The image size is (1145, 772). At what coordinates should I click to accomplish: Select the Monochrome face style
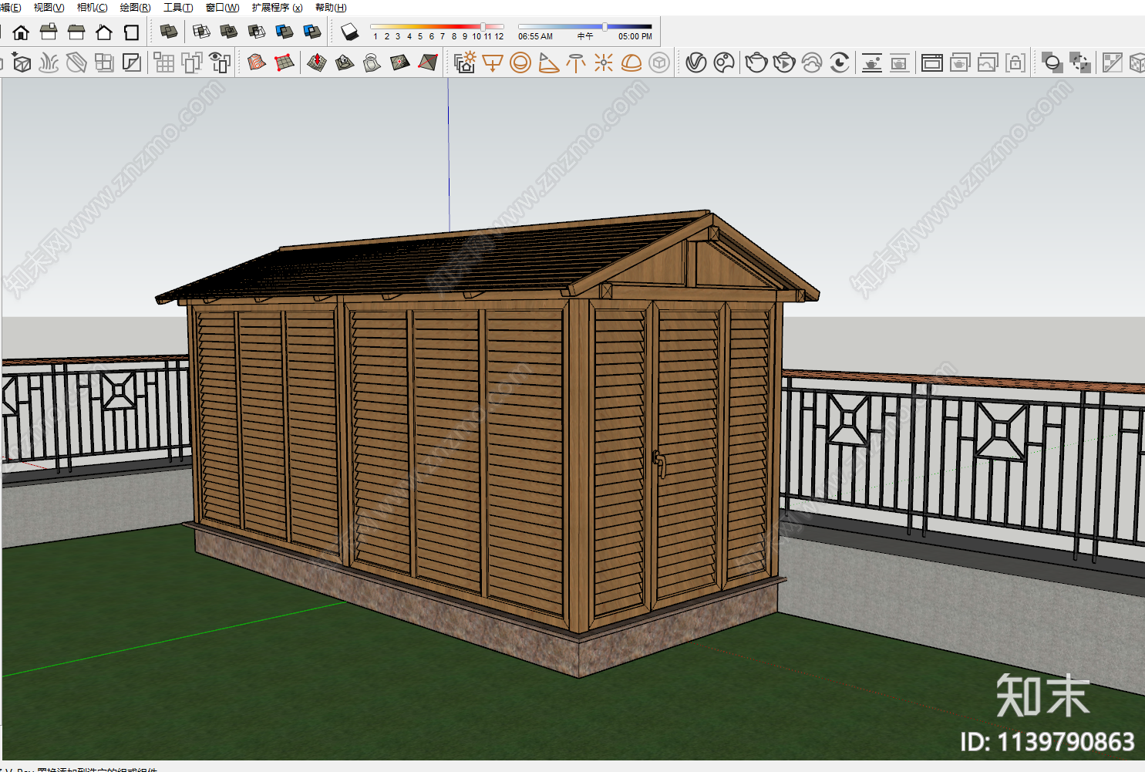312,32
